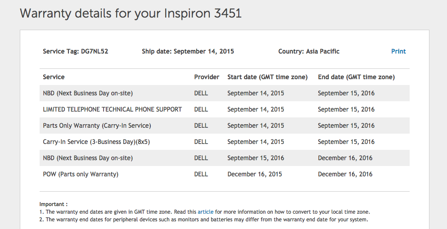Select the Service Tag DG7NL52 text

(76, 51)
